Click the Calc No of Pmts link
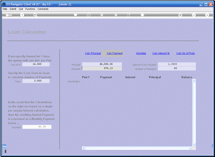This screenshot has height=157, width=215. coord(185,53)
